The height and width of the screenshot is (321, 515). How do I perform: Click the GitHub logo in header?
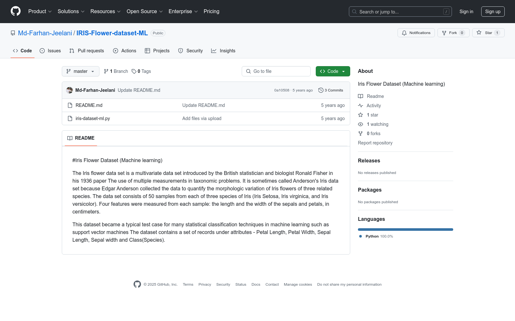coord(15,11)
